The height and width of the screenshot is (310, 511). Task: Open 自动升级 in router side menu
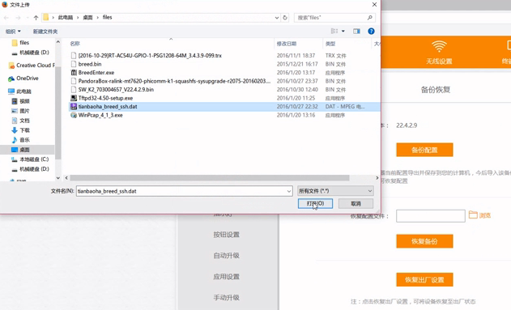pos(227,256)
